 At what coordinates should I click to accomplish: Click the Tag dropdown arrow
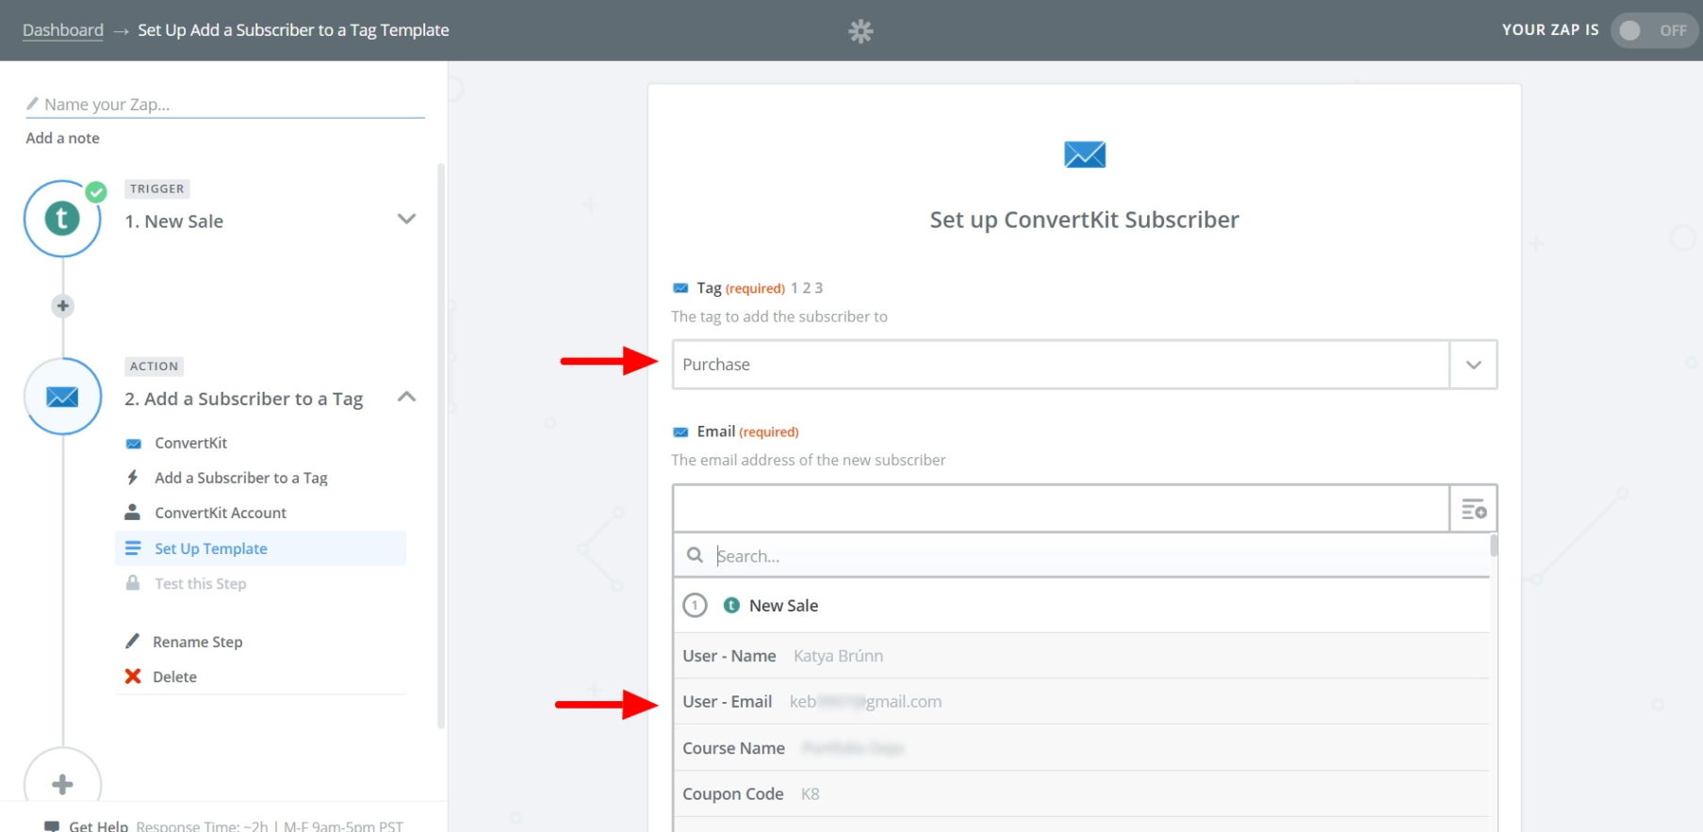pos(1474,365)
